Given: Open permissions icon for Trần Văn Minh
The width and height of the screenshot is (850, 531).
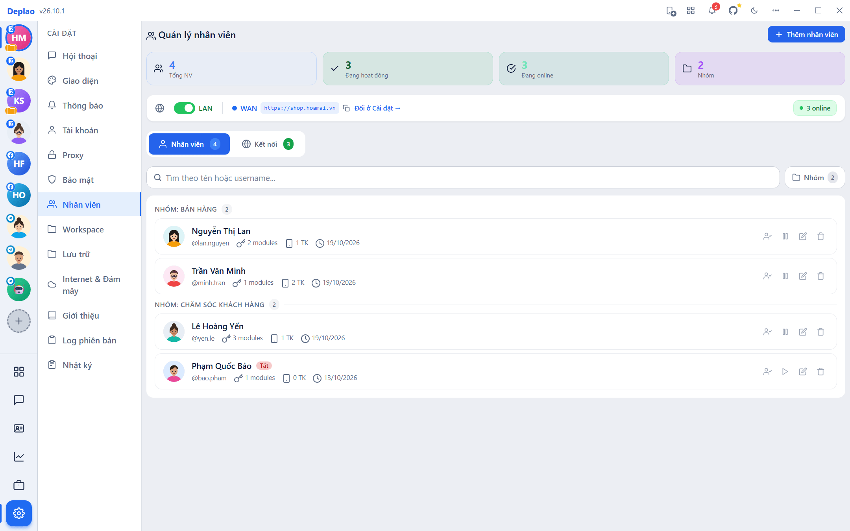Looking at the screenshot, I should [767, 276].
